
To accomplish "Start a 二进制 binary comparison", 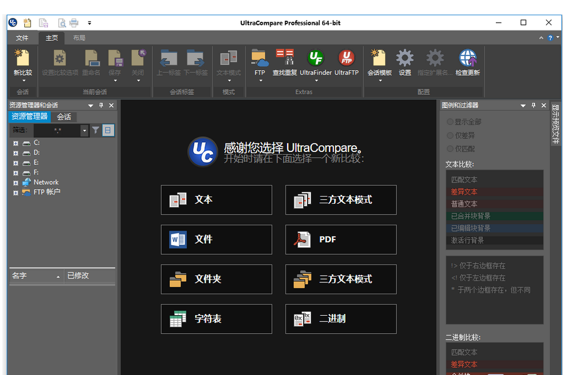I will coord(341,319).
